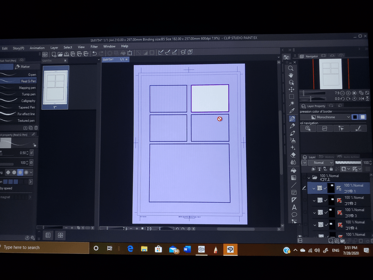Open the brush size dropdown next to 0.50

pyautogui.click(x=31, y=152)
